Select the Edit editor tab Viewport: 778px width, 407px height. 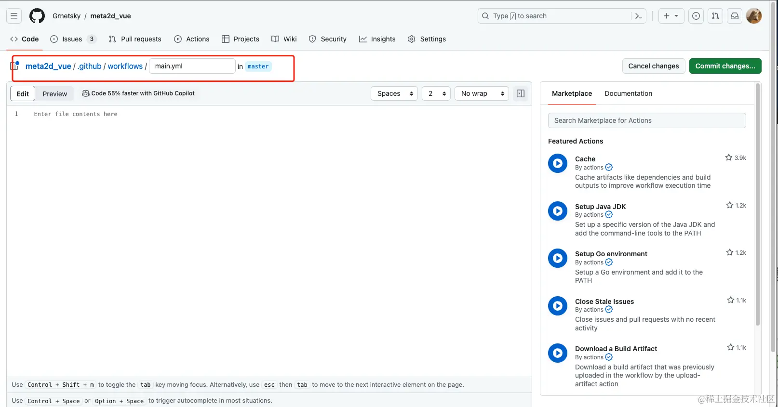[x=23, y=93]
